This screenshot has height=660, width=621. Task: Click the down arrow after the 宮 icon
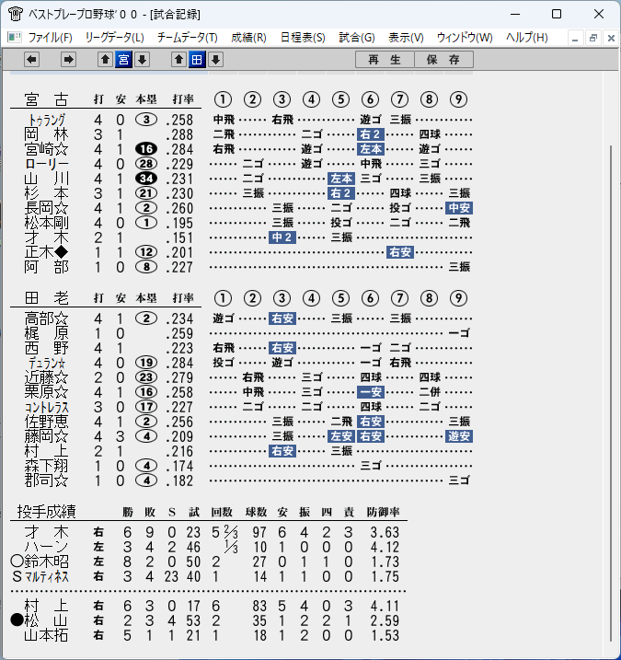pyautogui.click(x=143, y=59)
